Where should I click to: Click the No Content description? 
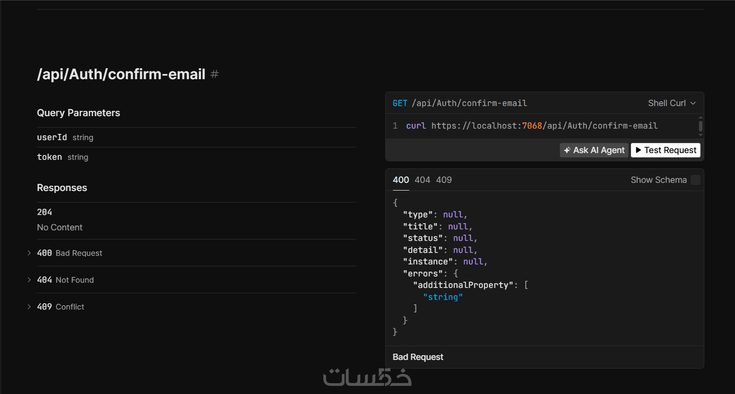click(59, 227)
